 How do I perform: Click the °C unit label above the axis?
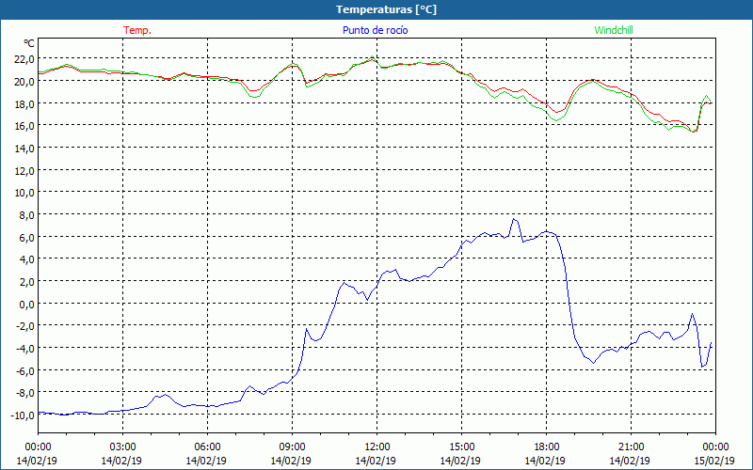tap(29, 43)
